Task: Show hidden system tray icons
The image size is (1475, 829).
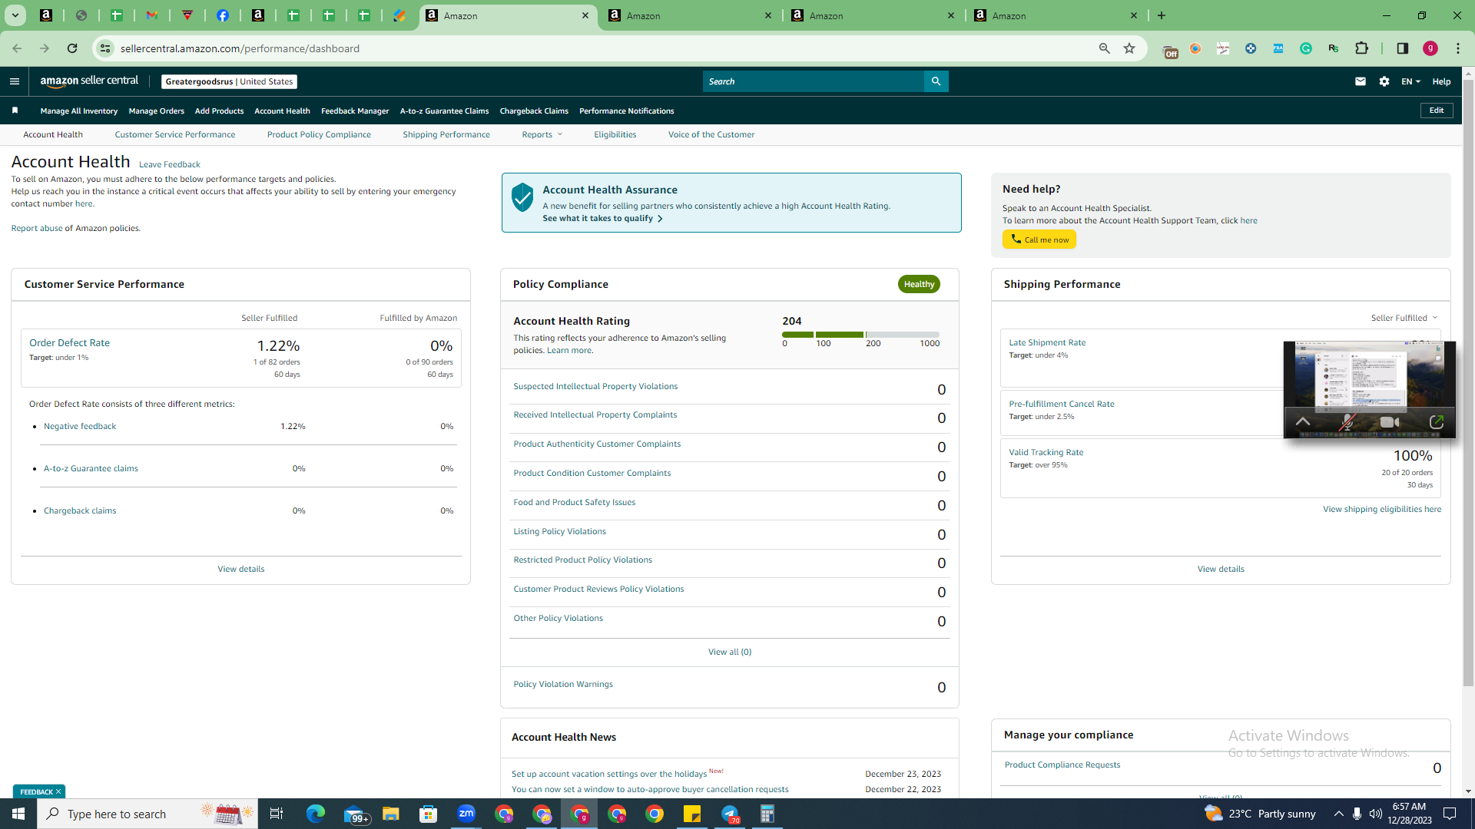Action: [x=1338, y=814]
